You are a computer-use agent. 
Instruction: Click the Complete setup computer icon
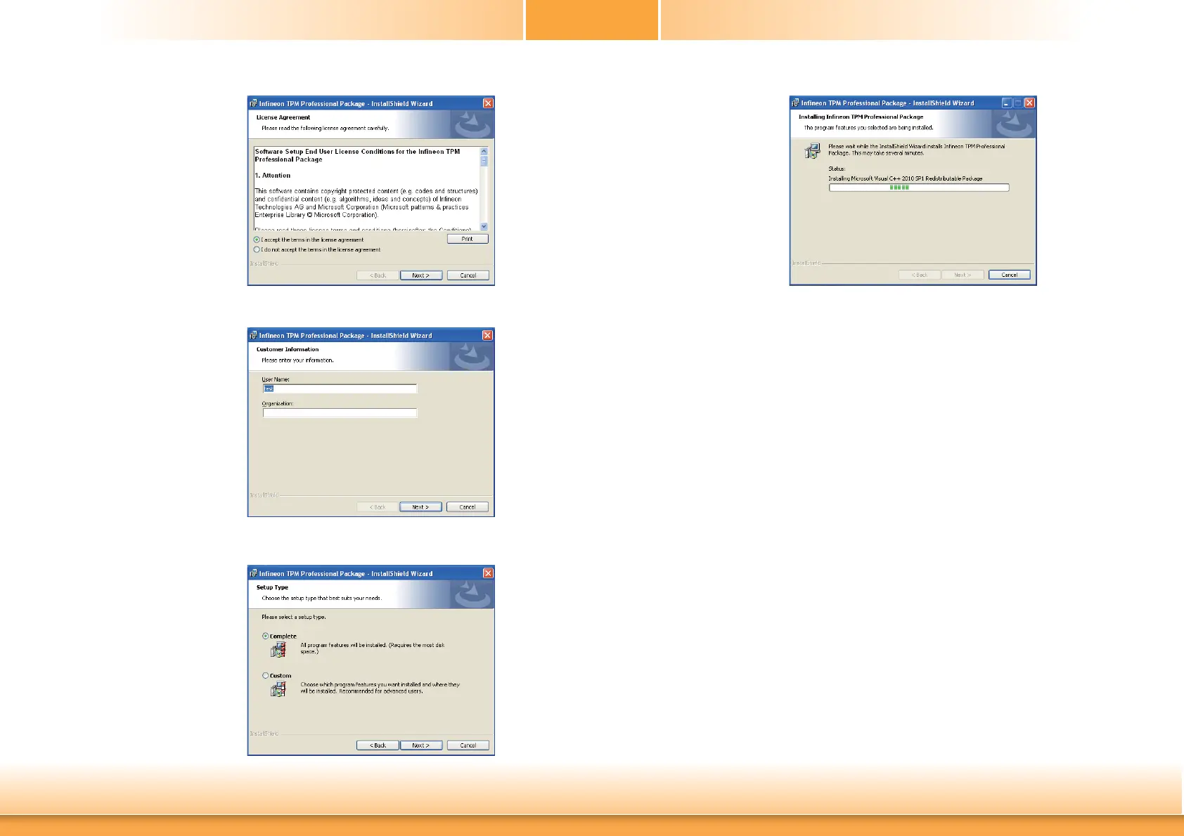click(x=278, y=649)
